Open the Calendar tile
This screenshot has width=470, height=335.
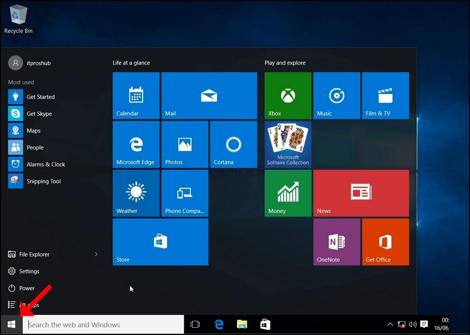tap(136, 96)
